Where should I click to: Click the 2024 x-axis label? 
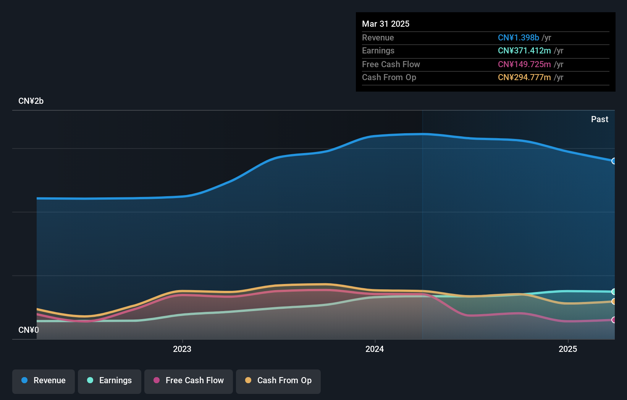(x=375, y=349)
